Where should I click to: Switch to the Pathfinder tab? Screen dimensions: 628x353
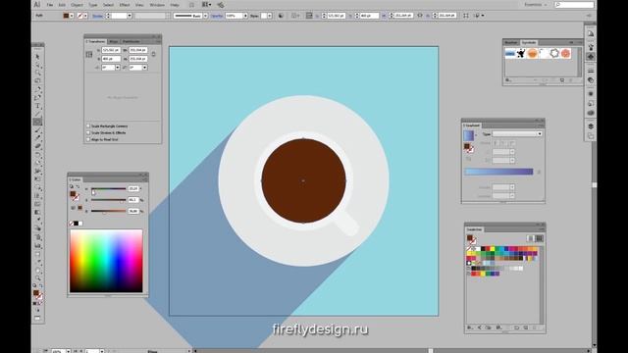pos(131,41)
